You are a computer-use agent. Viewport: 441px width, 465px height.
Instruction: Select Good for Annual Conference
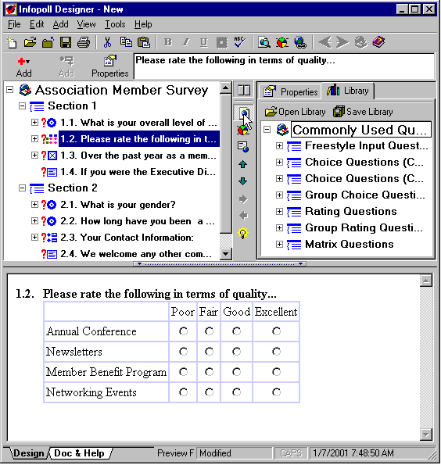point(236,331)
